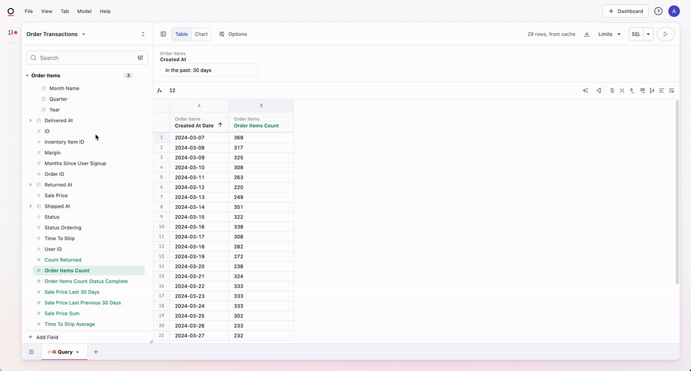Expand the Shipped At field group

pos(31,206)
